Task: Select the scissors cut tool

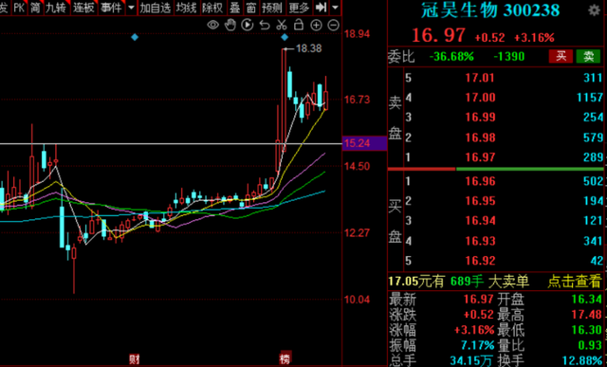Action: (282, 26)
